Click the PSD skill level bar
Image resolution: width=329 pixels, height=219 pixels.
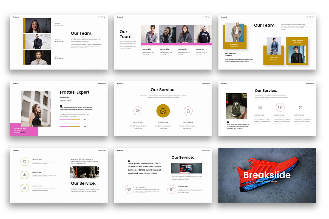coord(70,120)
